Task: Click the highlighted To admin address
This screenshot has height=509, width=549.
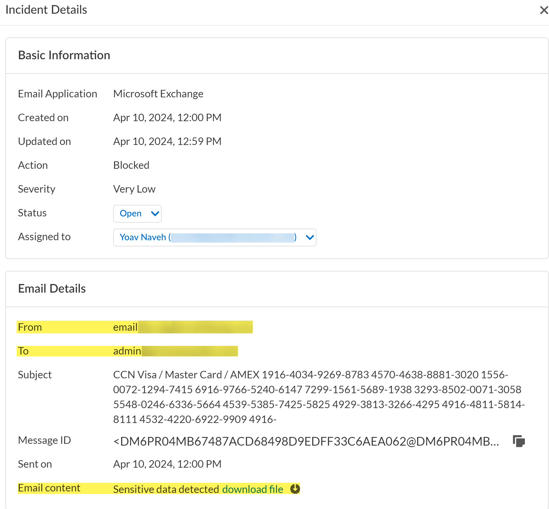Action: (175, 351)
